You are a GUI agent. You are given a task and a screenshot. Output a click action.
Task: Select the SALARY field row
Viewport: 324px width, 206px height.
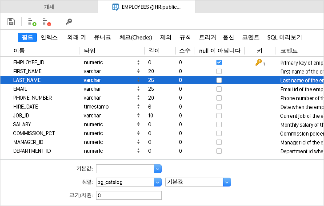(22, 124)
